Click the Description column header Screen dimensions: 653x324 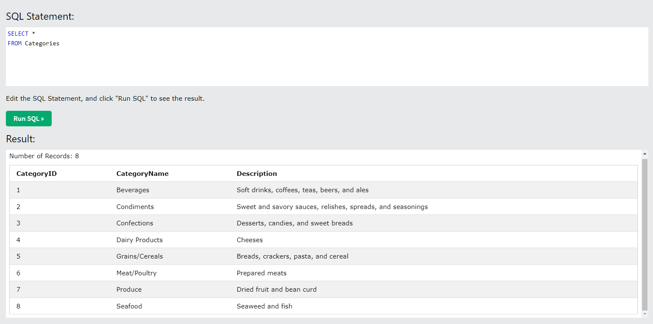(x=257, y=174)
